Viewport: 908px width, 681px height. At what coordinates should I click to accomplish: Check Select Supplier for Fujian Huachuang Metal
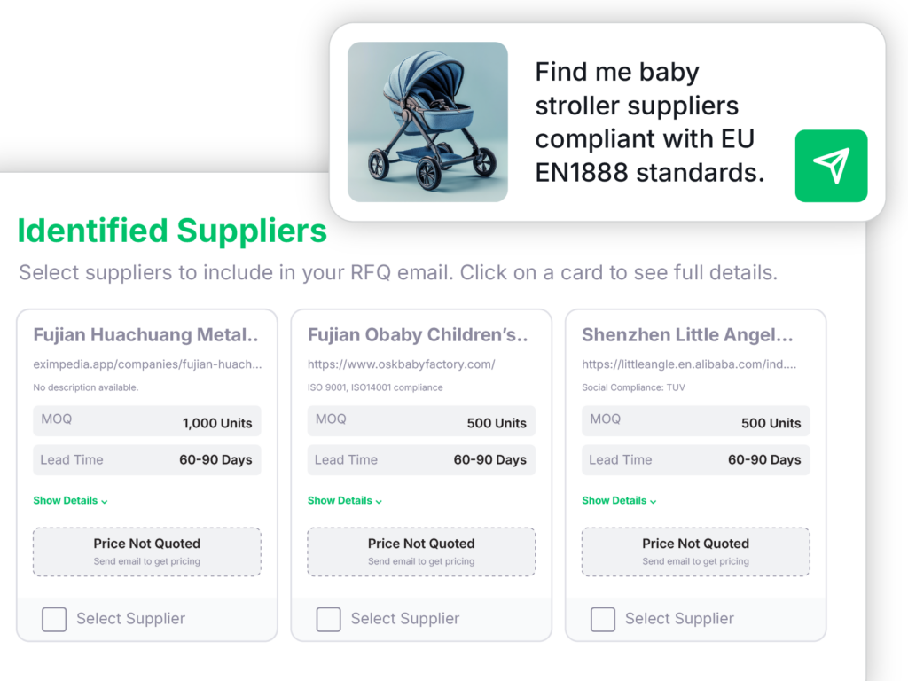tap(54, 619)
